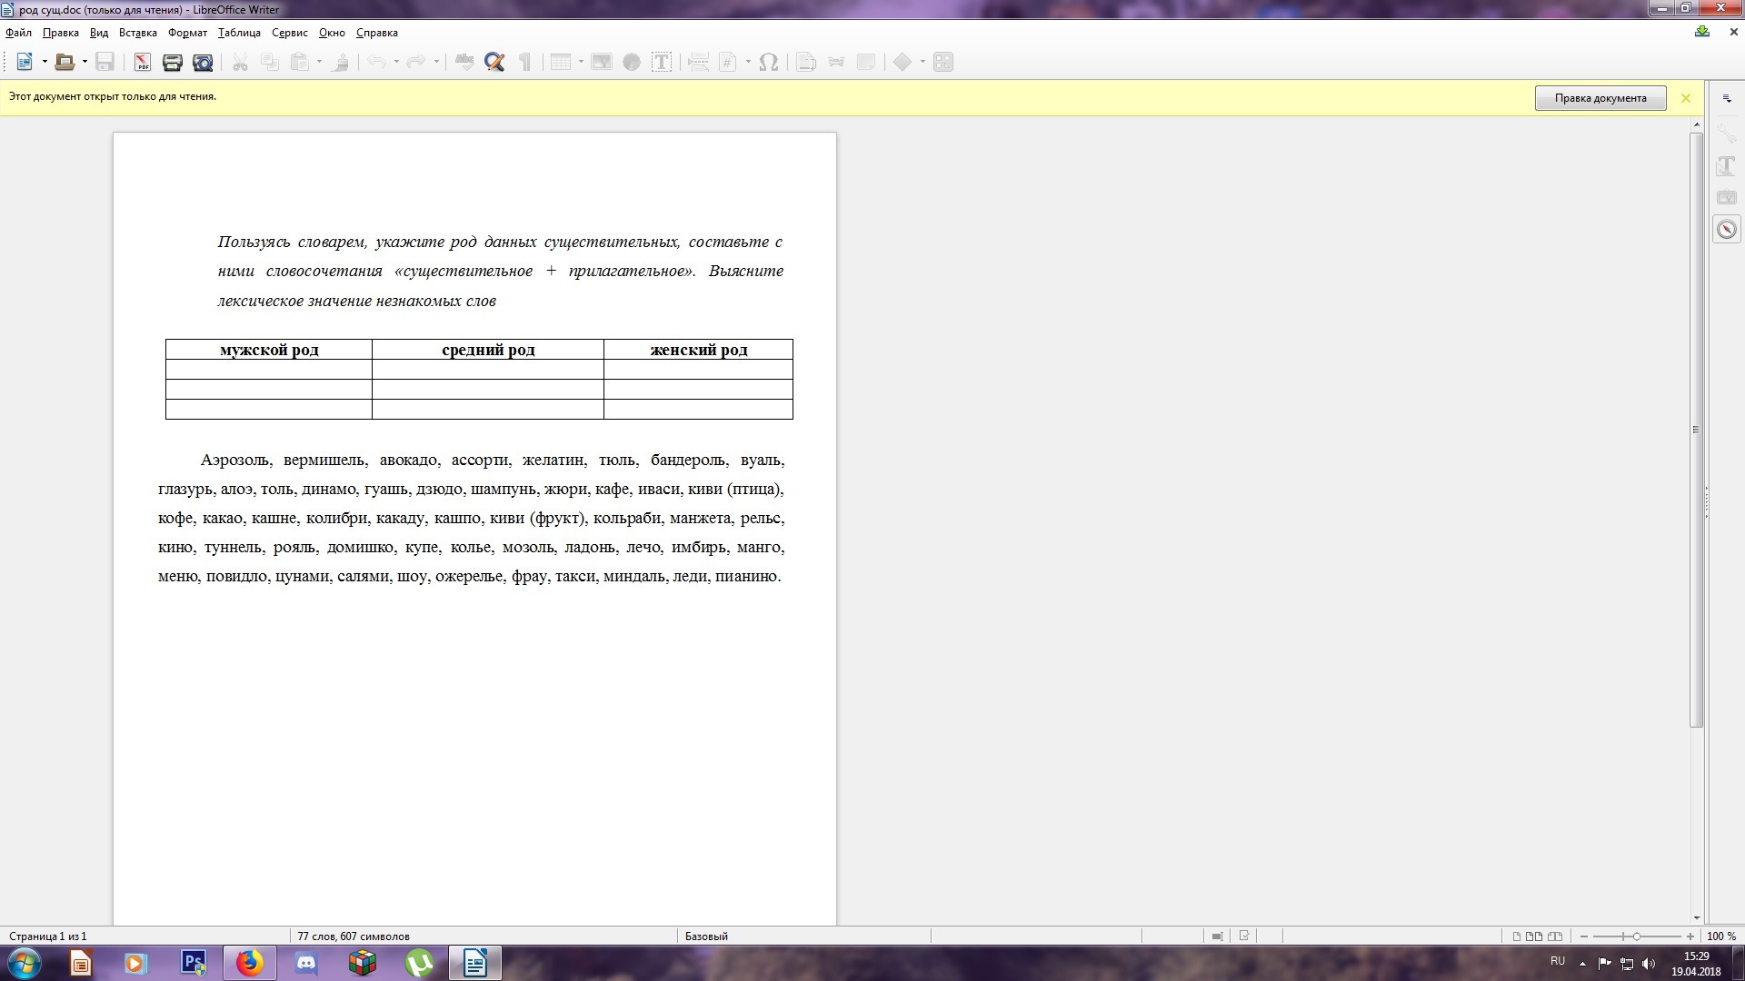
Task: Switch to multiple-page view in status bar
Action: tap(1534, 936)
